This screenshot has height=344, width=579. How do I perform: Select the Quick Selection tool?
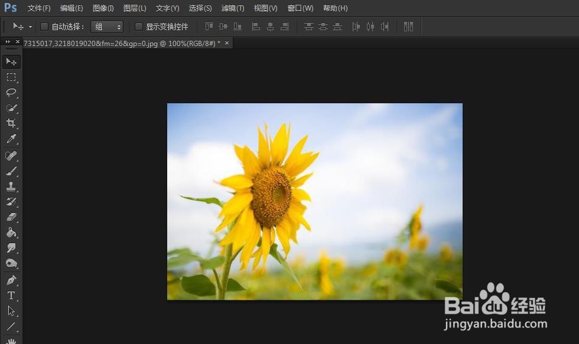[11, 108]
